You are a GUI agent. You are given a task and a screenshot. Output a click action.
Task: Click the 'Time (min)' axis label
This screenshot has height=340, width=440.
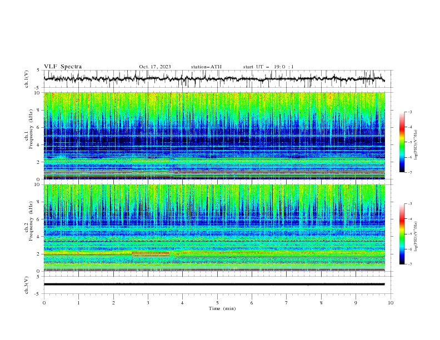click(x=222, y=308)
